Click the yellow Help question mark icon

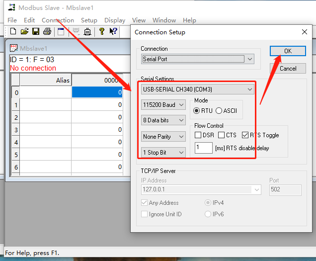102,31
